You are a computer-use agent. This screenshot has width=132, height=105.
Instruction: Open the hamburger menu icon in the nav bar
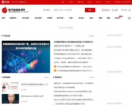pos(129,18)
